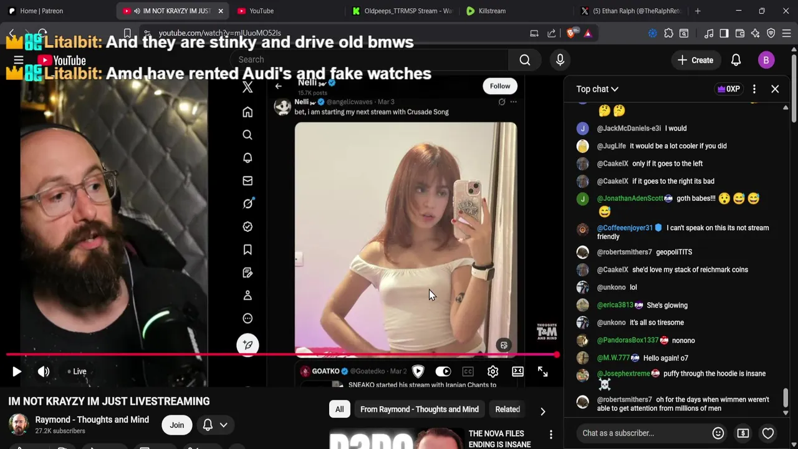Mute the video with the speaker icon
Image resolution: width=798 pixels, height=449 pixels.
[44, 372]
